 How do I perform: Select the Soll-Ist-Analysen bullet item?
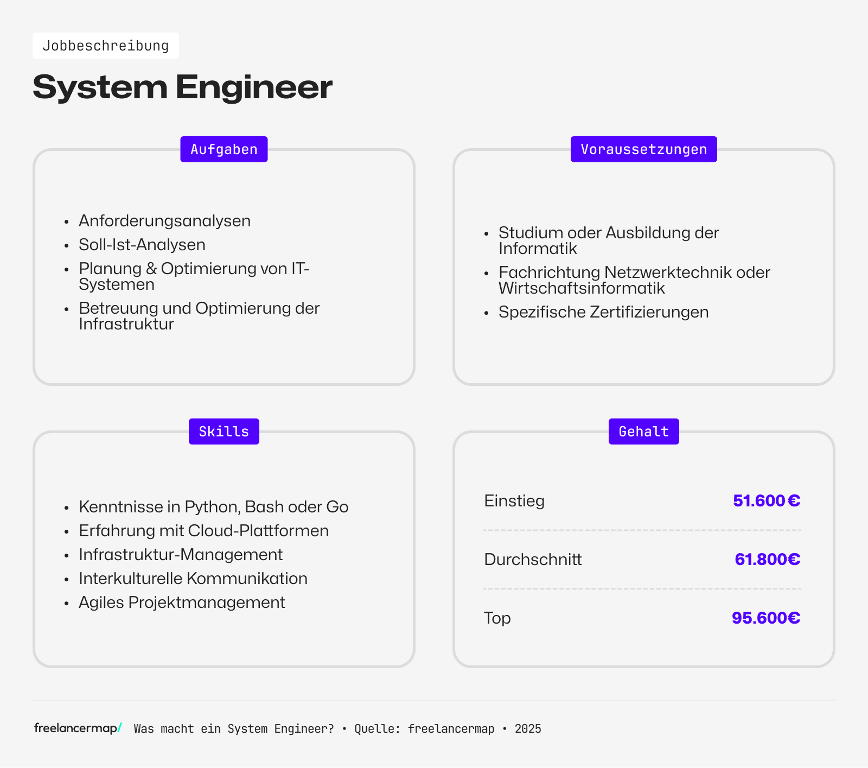(142, 245)
